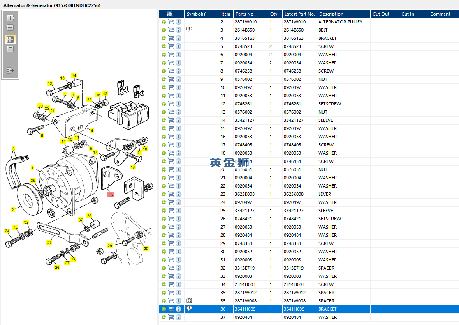Click the Cut Out column header
Image resolution: width=459 pixels, height=325 pixels.
point(381,14)
